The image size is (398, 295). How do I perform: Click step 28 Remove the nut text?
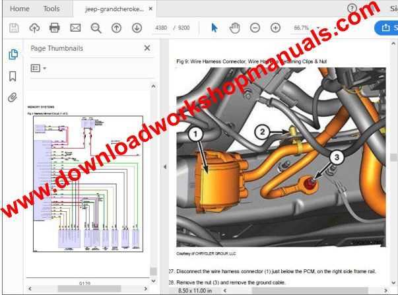point(227,282)
